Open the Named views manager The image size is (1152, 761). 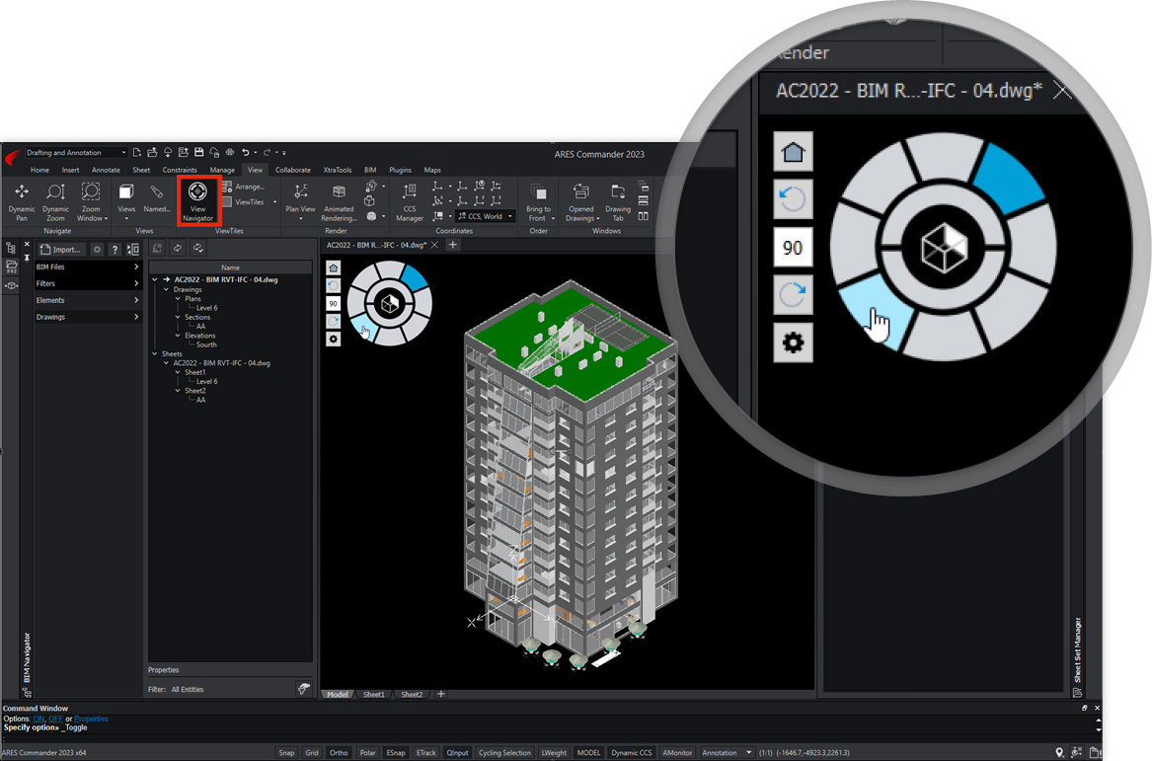(157, 199)
